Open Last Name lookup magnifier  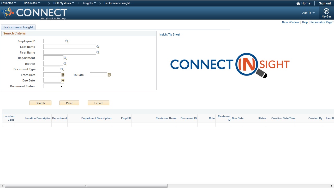point(98,47)
